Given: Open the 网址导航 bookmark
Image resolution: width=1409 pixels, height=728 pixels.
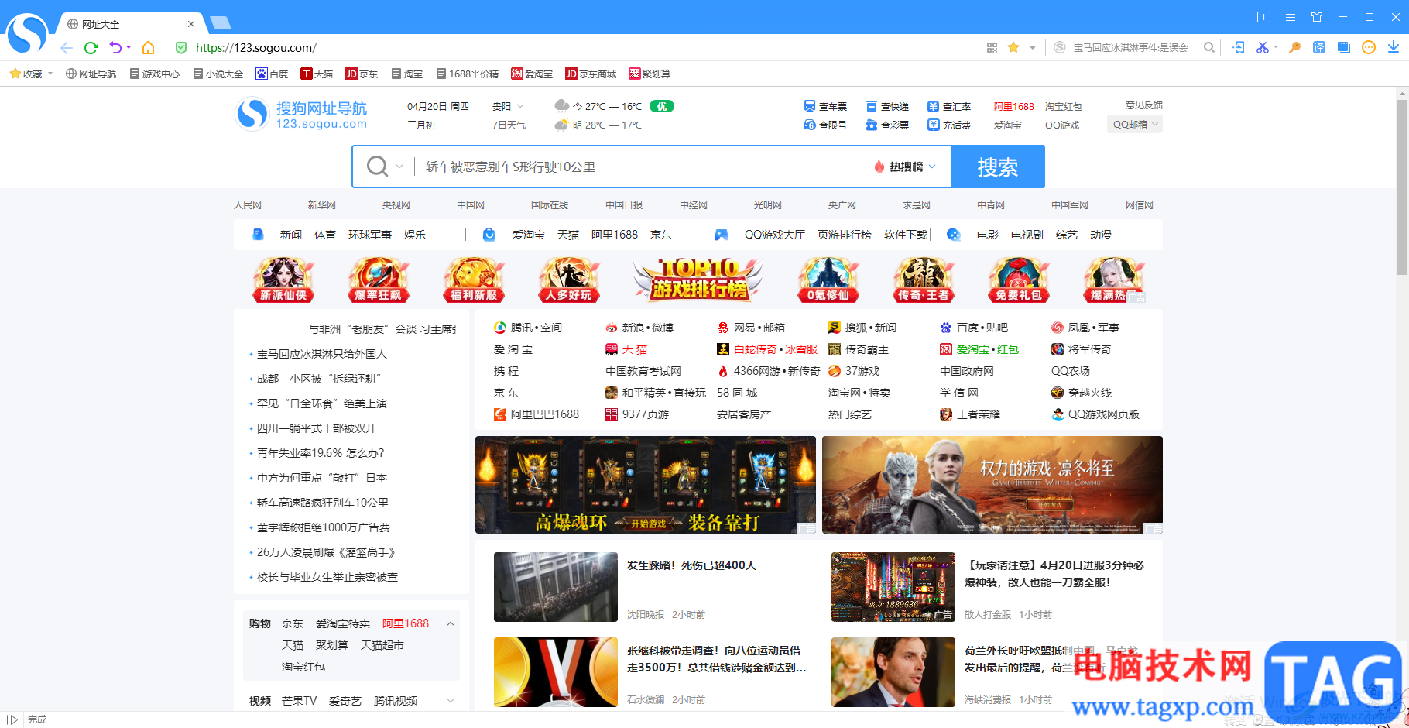Looking at the screenshot, I should click(x=91, y=74).
